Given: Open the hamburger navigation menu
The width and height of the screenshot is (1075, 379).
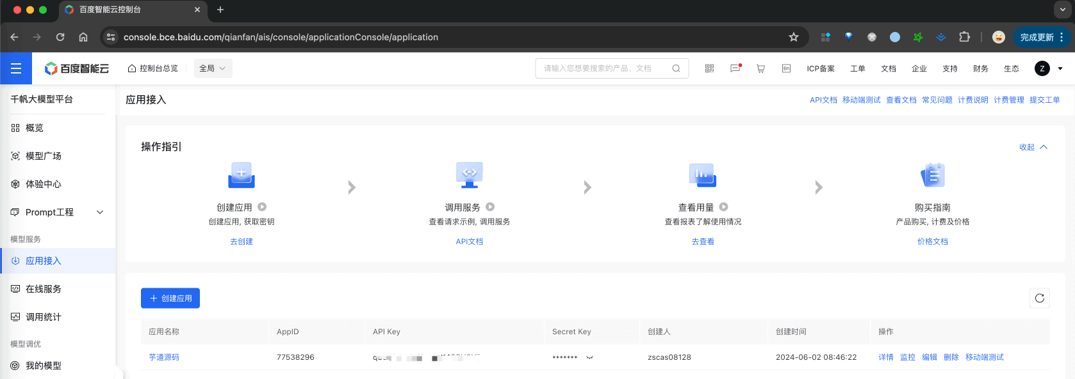Looking at the screenshot, I should click(x=16, y=68).
